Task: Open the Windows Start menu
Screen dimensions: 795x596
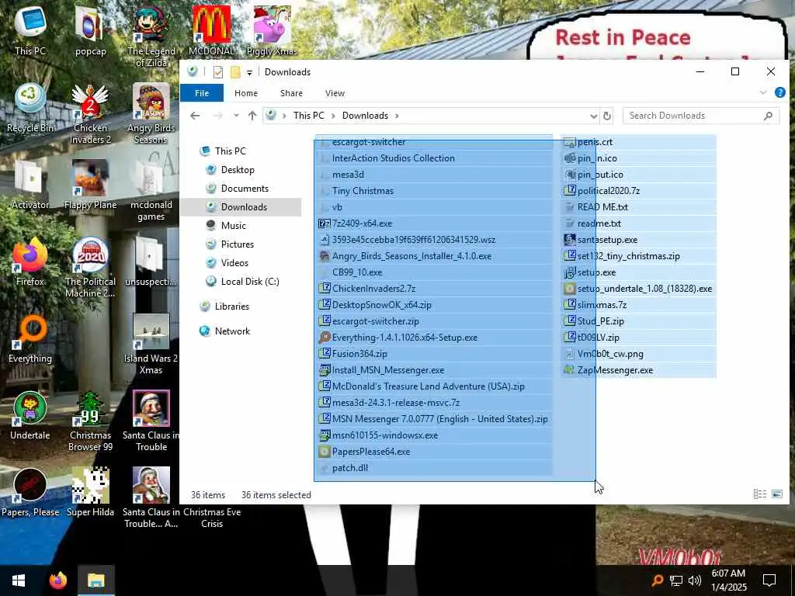Action: point(19,580)
